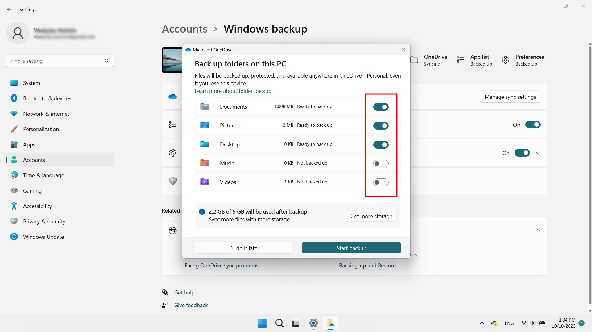Select Apps in the settings sidebar
Image resolution: width=592 pixels, height=332 pixels.
[60, 145]
